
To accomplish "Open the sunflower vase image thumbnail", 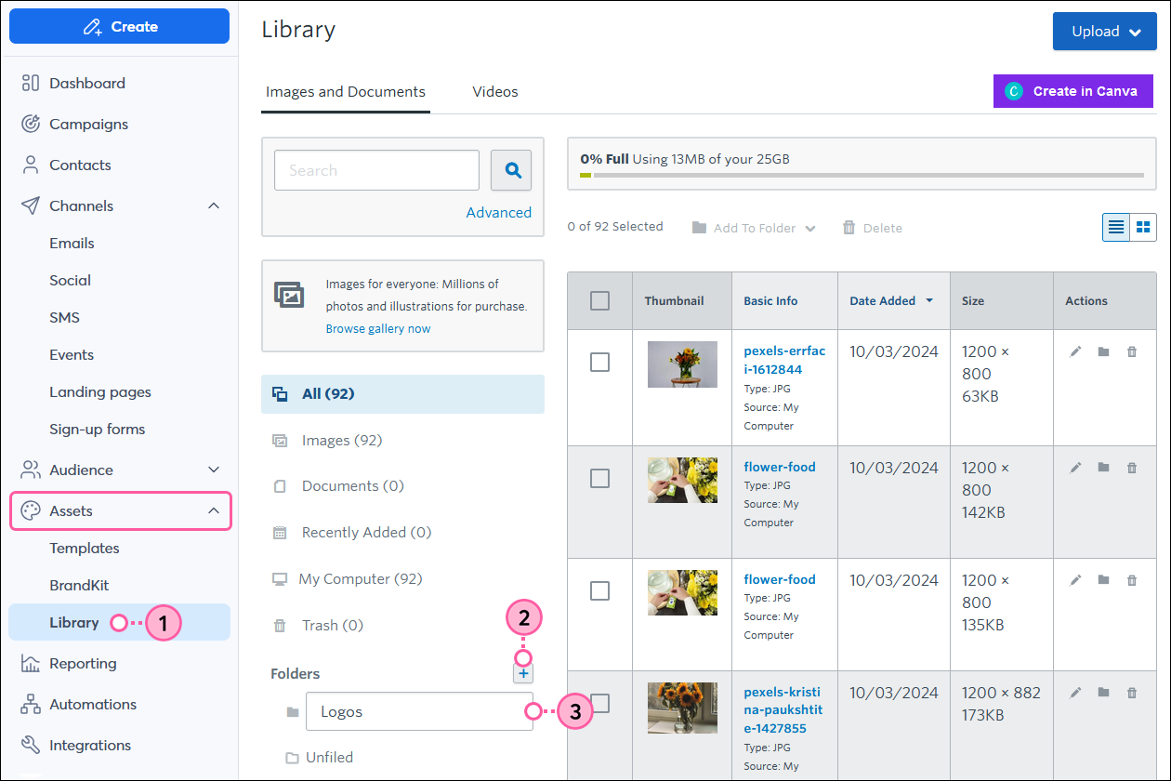I will pyautogui.click(x=682, y=708).
